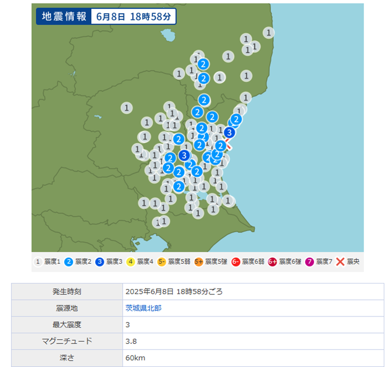This screenshot has width=386, height=367.
Task: Click the 震央 X icon in legend
Action: coord(340,262)
